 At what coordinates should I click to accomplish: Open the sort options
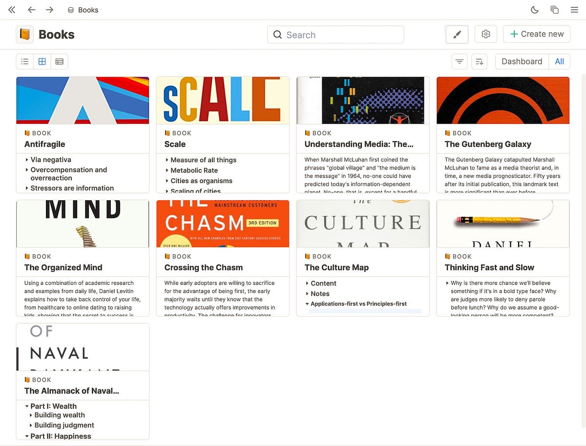coord(480,62)
